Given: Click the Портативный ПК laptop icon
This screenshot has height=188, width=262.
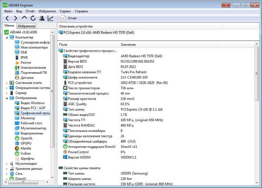Looking at the screenshot, I should pos(17,73).
